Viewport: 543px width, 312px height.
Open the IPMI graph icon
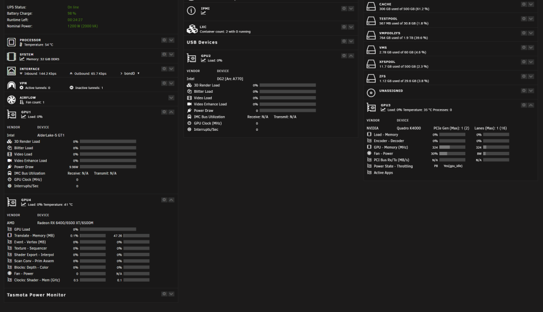203,13
